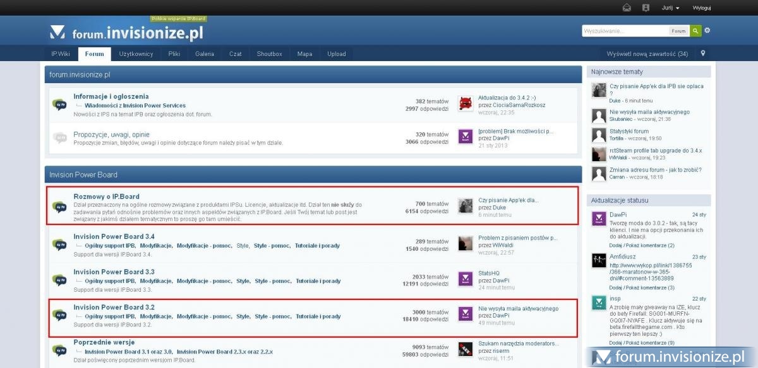
Task: Open the Forum search scope selector
Action: point(678,30)
